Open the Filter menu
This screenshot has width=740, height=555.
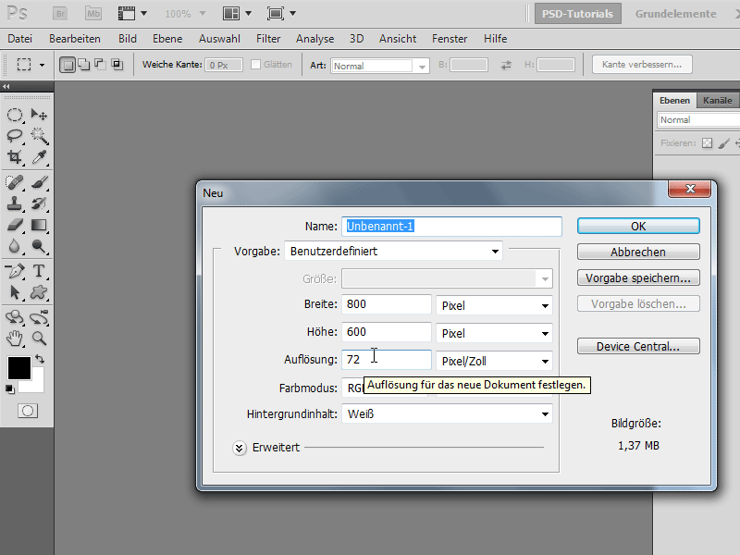[268, 39]
